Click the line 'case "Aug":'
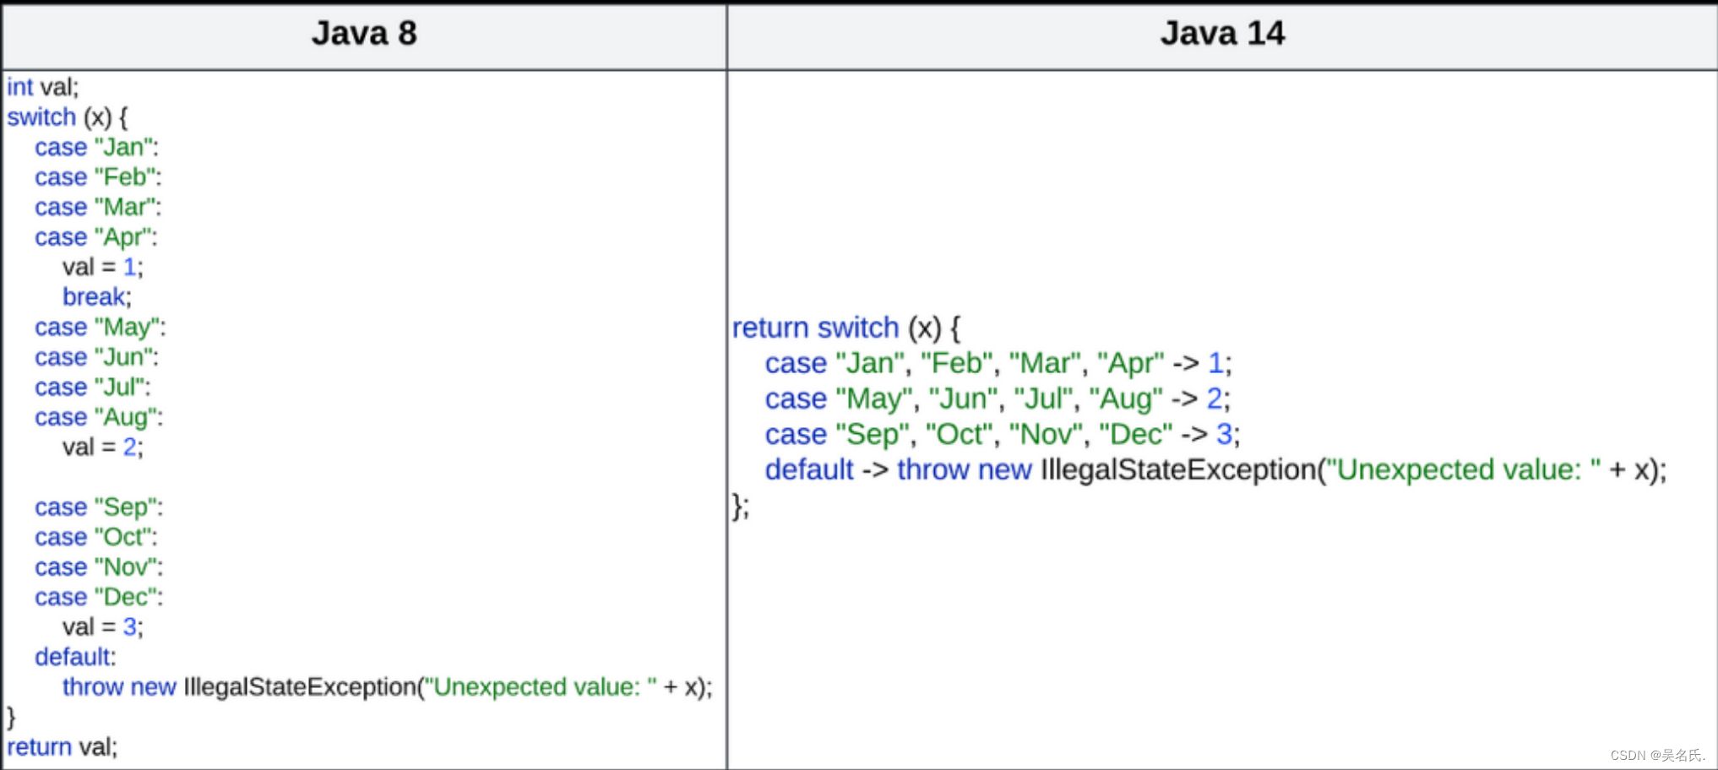The image size is (1718, 770). (x=99, y=417)
